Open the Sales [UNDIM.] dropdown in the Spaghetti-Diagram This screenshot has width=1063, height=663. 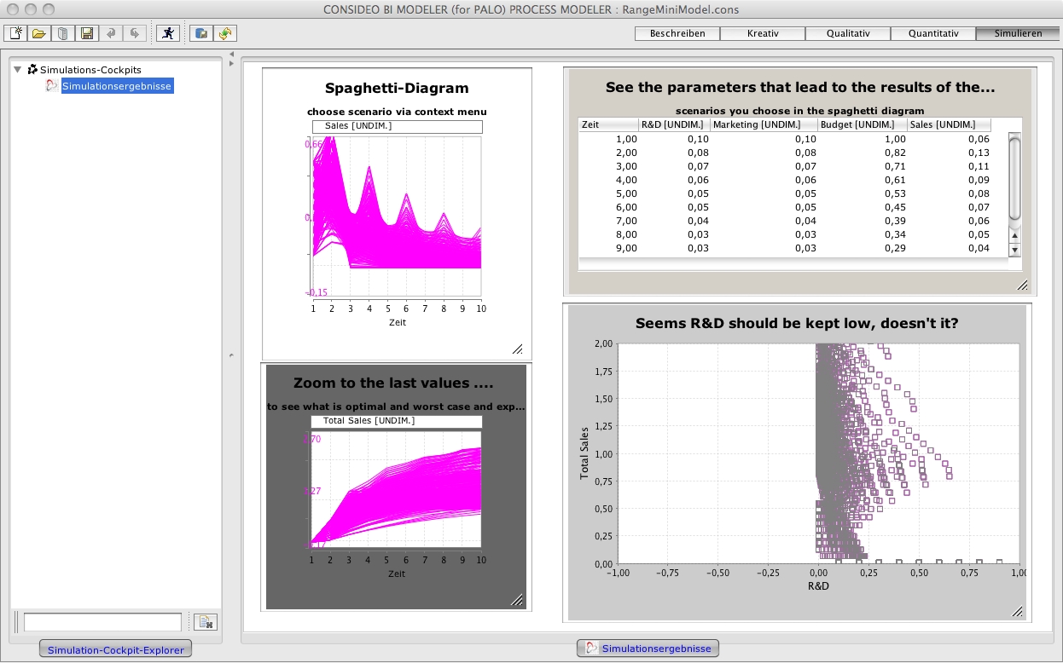click(x=397, y=126)
